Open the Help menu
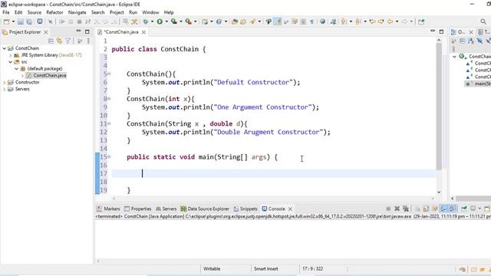491x276 pixels. coord(169,12)
